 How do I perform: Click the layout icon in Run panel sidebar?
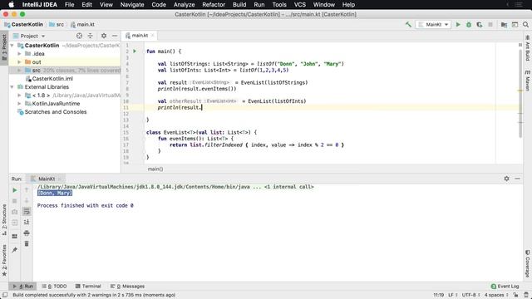[x=15, y=236]
